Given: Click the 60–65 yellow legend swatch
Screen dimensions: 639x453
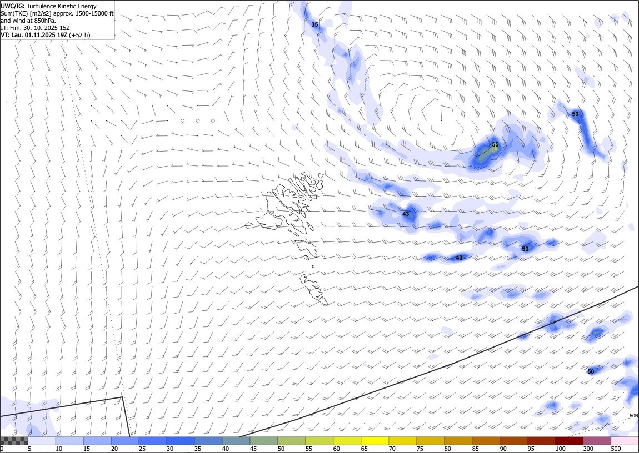Looking at the screenshot, I should [x=347, y=441].
